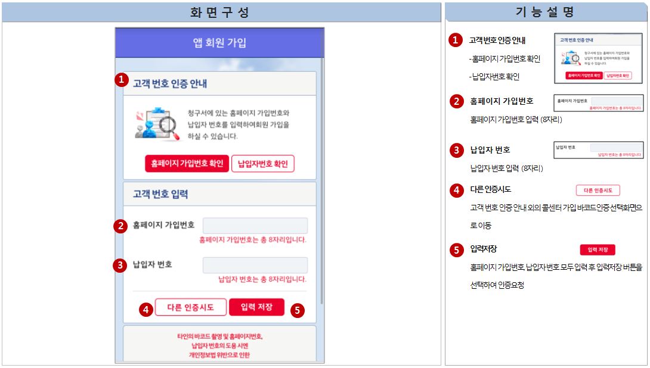Viewport: 650px width, 368px height.
Task: Click the small 입력 저장 sample button in 기능 설명
Action: (x=597, y=250)
